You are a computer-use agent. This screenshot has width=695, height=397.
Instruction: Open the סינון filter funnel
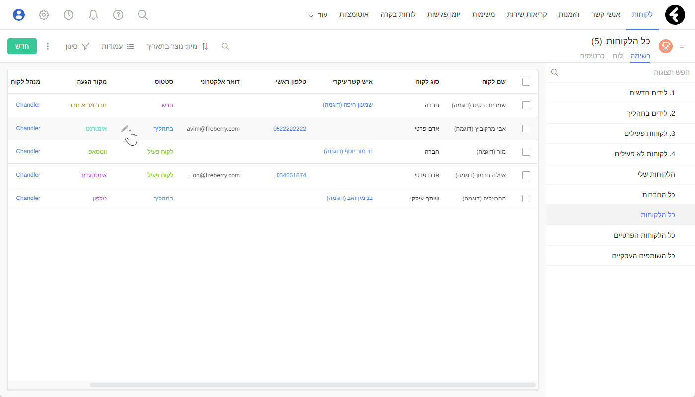[78, 46]
